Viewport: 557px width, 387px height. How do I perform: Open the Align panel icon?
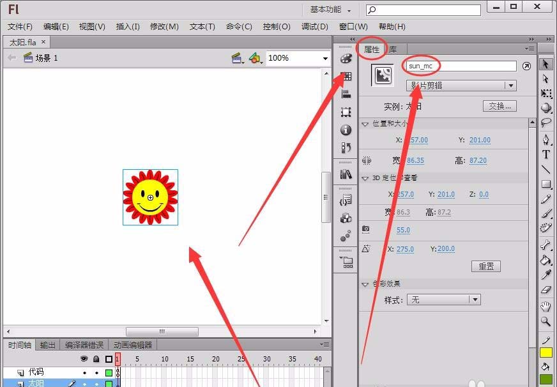346,94
